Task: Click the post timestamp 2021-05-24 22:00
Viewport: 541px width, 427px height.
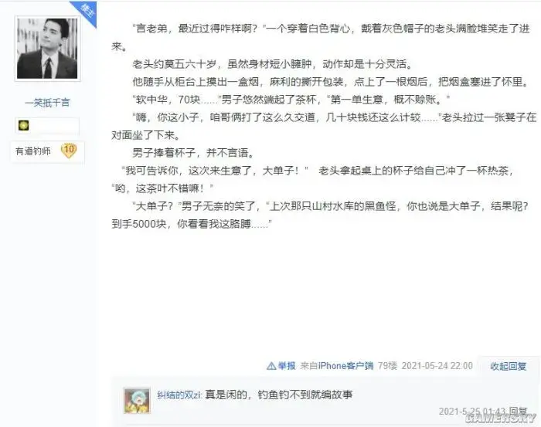Action: (x=437, y=366)
